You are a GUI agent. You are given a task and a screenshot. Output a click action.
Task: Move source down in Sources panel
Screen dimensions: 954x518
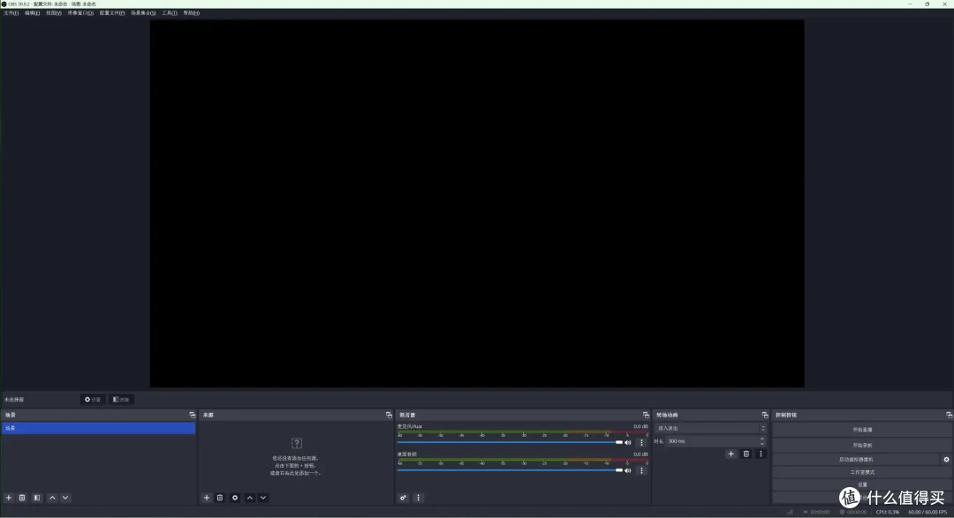tap(263, 498)
